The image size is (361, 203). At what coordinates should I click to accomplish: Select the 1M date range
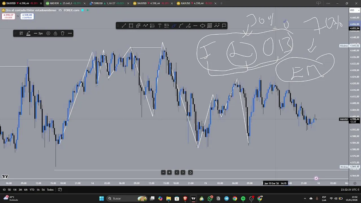tap(15, 190)
